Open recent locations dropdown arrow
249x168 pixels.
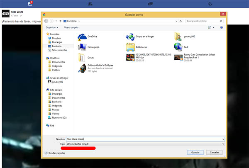[x=56, y=21]
